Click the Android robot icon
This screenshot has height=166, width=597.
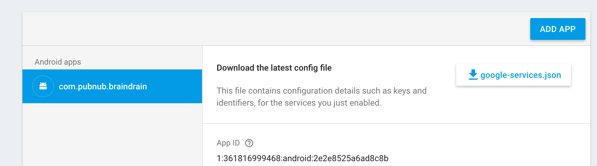[x=43, y=86]
